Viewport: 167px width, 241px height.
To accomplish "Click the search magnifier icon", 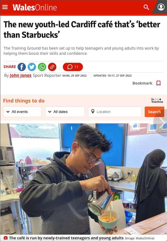I will (146, 7).
